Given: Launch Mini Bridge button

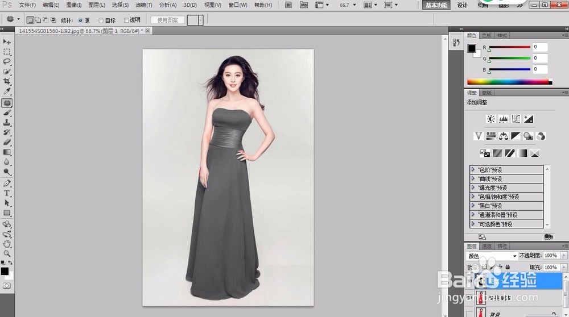Looking at the screenshot, I should tap(304, 5).
